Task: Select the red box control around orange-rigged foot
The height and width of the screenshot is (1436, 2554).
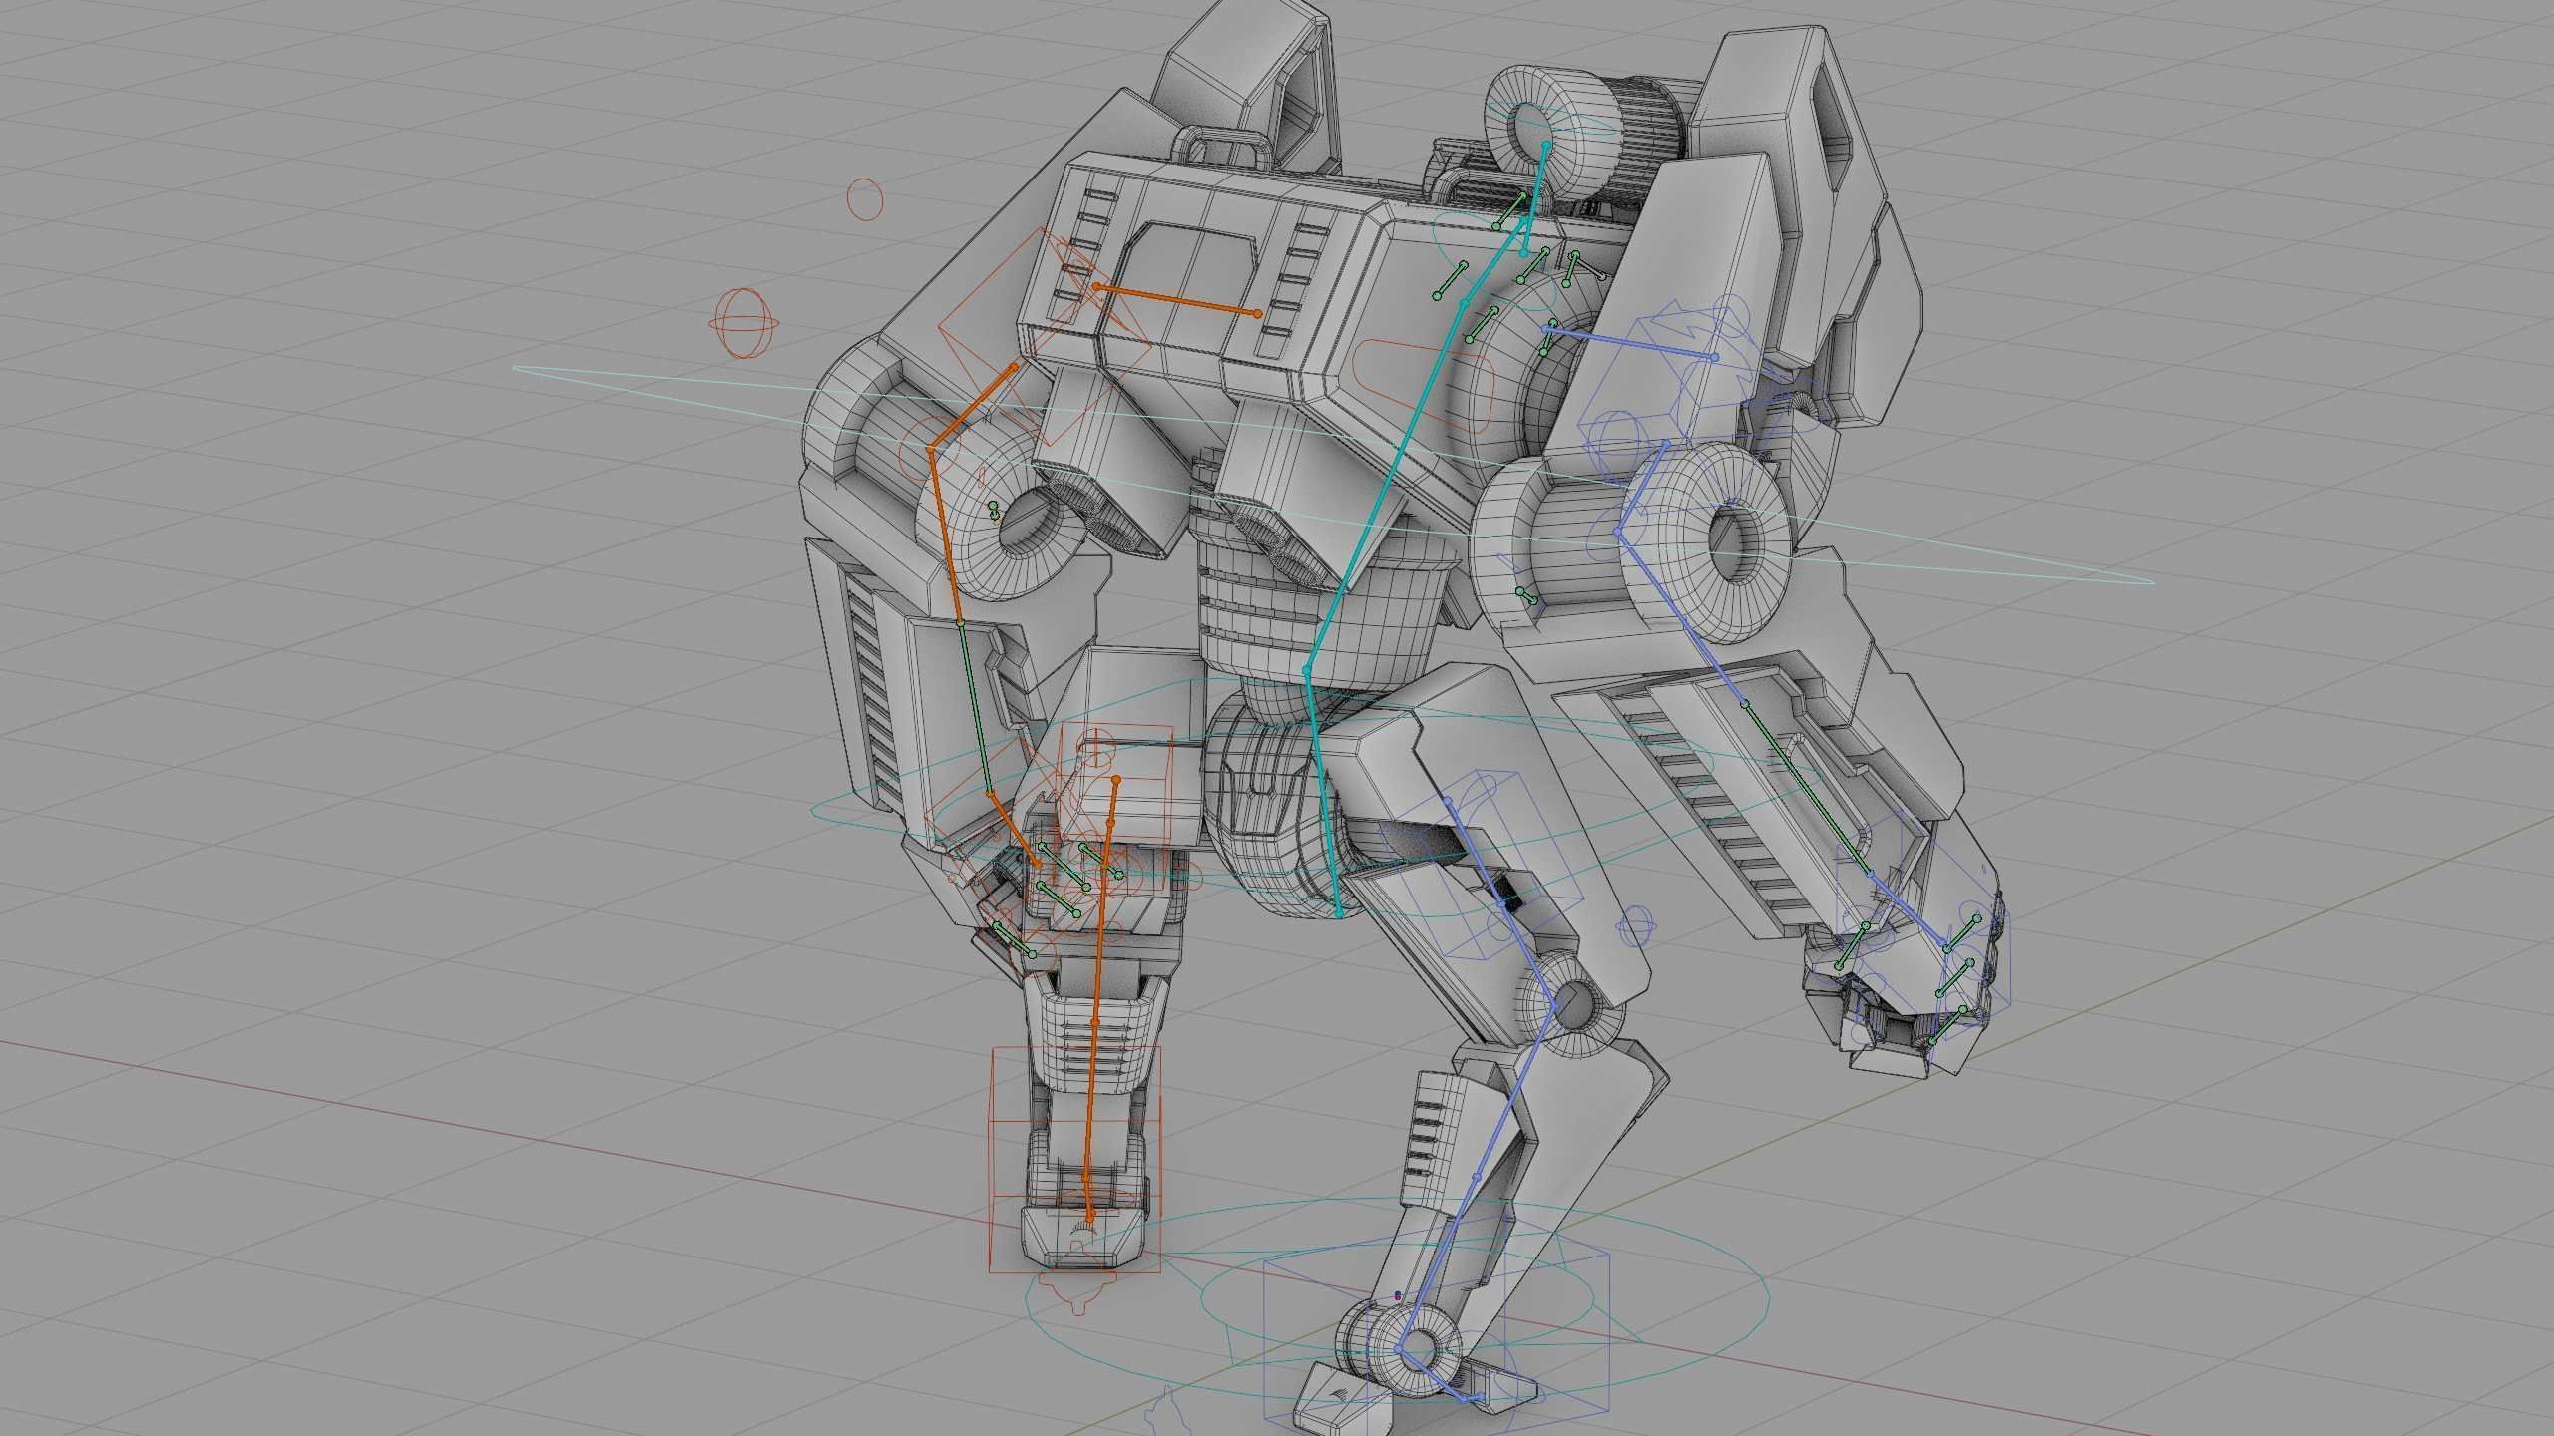Action: tap(1075, 1160)
